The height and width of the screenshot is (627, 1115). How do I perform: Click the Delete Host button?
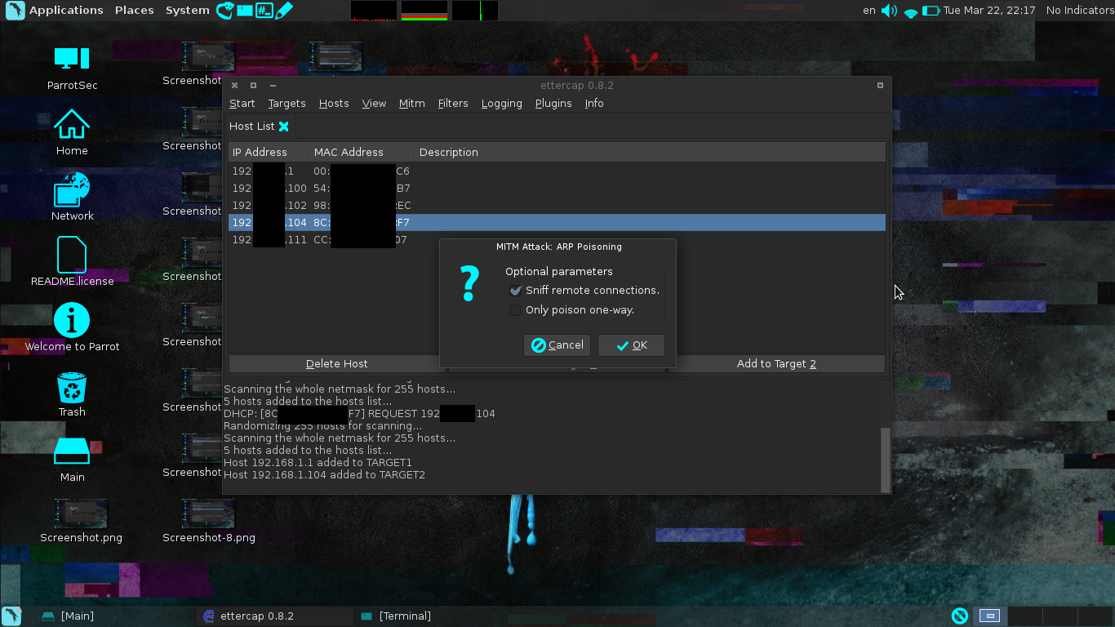336,364
